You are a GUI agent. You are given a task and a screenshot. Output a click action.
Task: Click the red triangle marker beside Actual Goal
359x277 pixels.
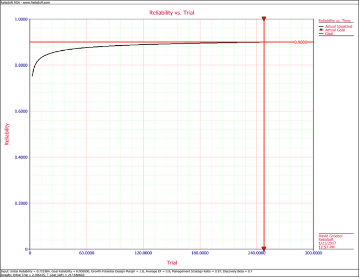point(321,30)
